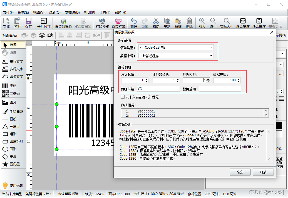The image size is (288, 198).
Task: Open the 编辑(E) menu
Action: pos(23,12)
